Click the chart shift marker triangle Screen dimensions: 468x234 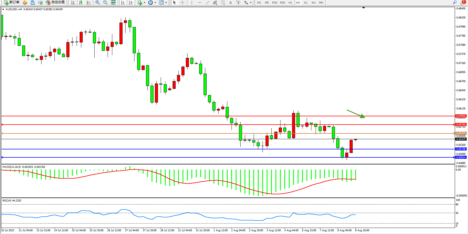coord(363,8)
